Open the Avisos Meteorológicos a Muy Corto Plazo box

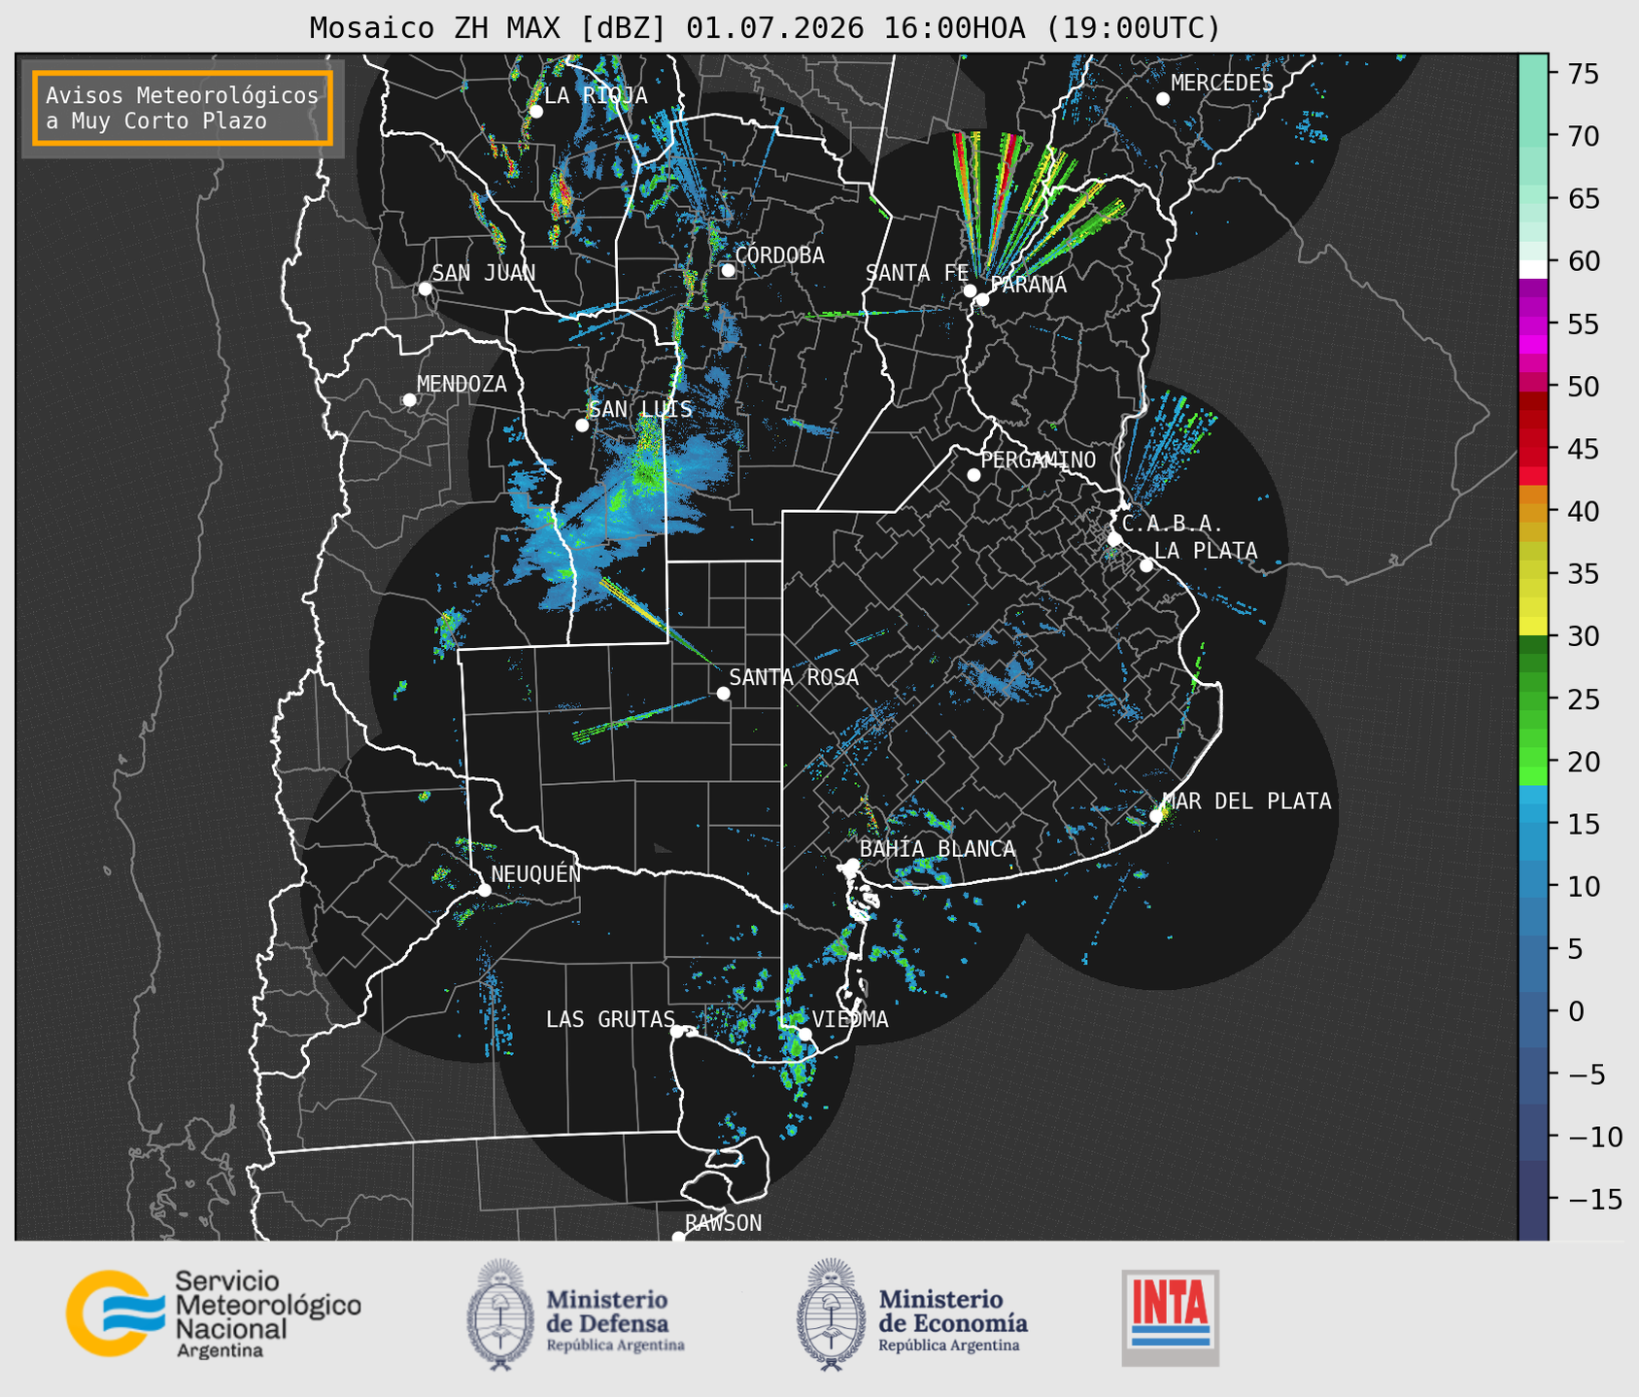(x=183, y=108)
